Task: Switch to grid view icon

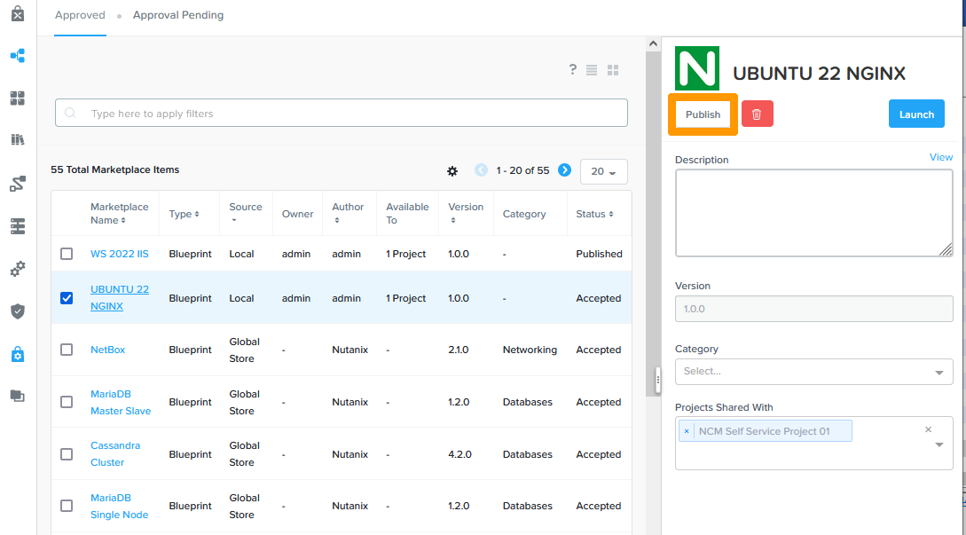Action: tap(613, 70)
